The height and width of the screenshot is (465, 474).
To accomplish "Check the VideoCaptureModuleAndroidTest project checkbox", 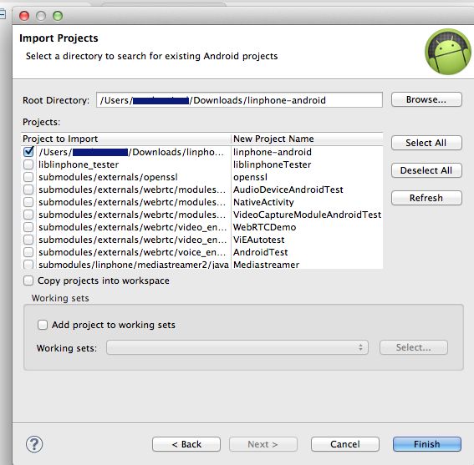I will click(28, 215).
